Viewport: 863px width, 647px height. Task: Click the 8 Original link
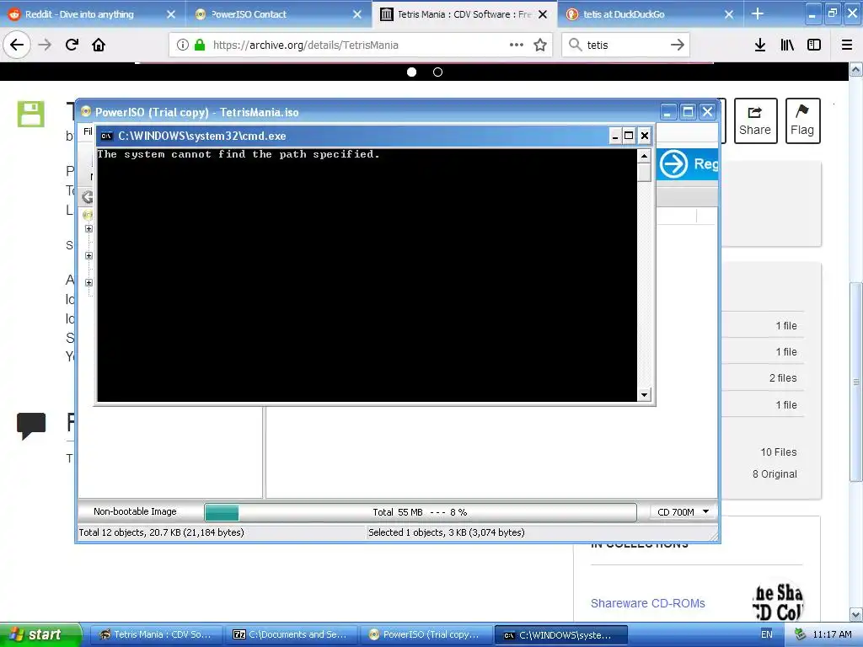pos(775,474)
